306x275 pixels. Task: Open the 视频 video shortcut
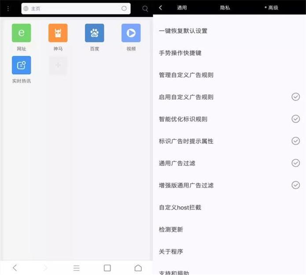(x=131, y=33)
